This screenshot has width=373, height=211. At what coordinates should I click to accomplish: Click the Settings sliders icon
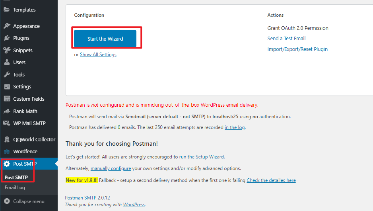click(x=7, y=87)
